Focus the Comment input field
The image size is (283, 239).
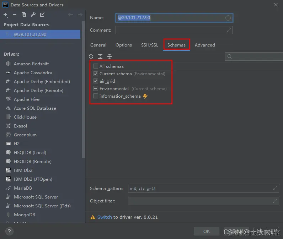click(x=174, y=30)
